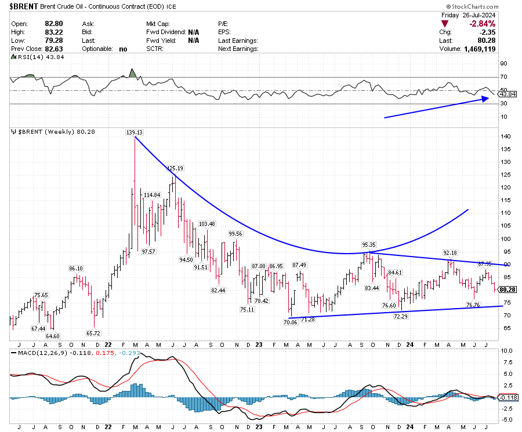This screenshot has width=522, height=432.
Task: Click the 64.60 low price label
Action: point(53,336)
